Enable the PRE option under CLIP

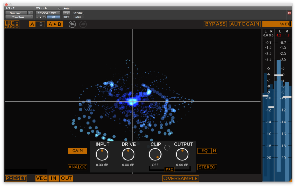click(169, 169)
